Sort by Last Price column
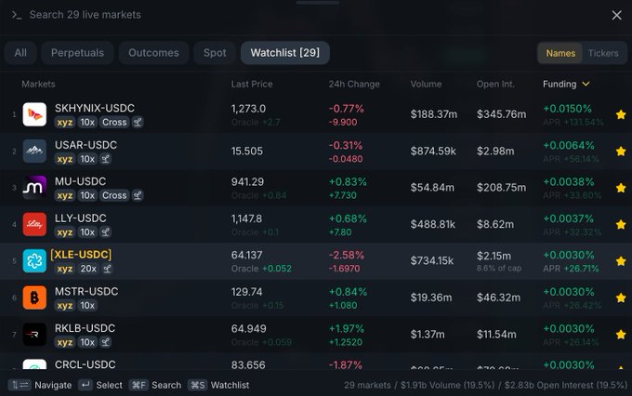The height and width of the screenshot is (396, 632). click(252, 84)
